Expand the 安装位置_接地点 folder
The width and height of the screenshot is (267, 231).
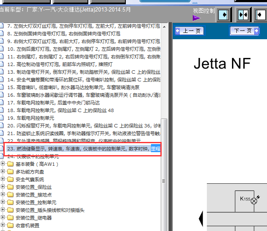(x=3, y=194)
